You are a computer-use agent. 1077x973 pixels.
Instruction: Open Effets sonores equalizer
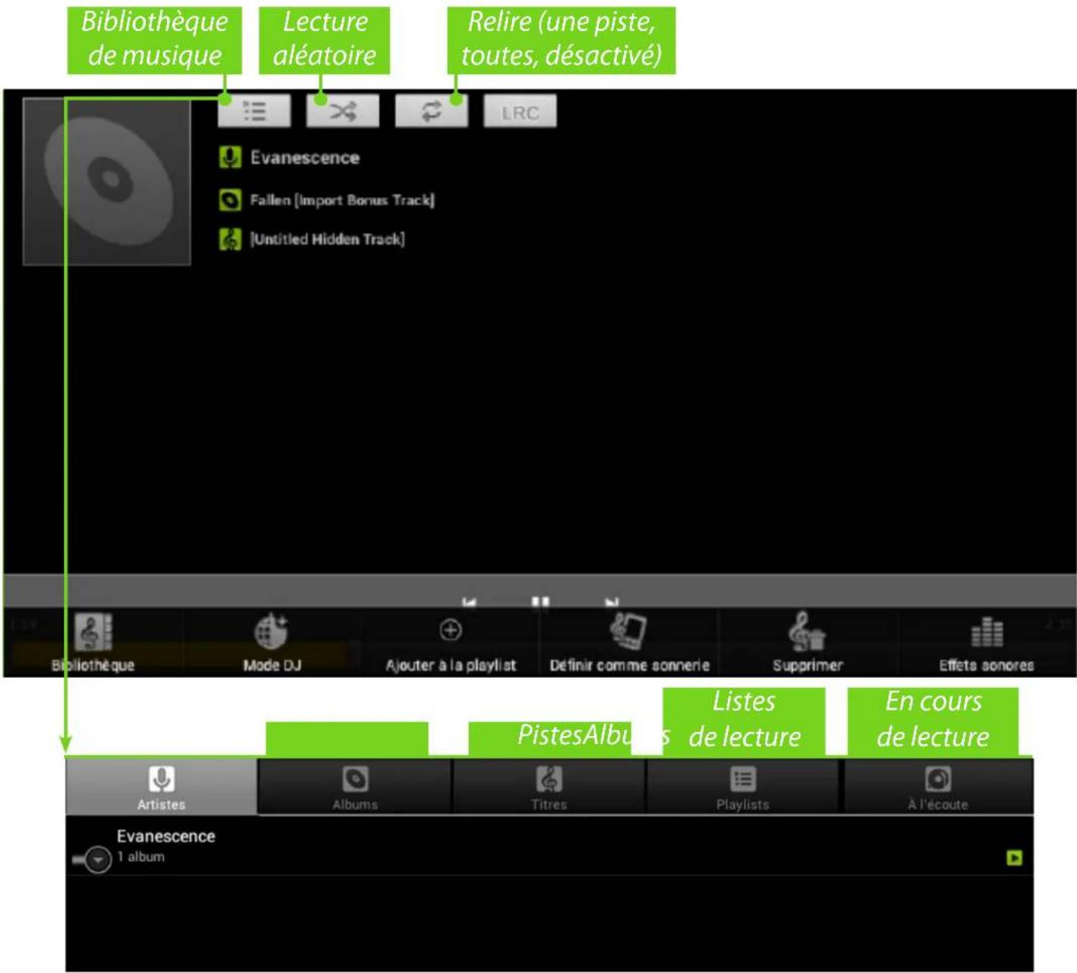[x=986, y=642]
